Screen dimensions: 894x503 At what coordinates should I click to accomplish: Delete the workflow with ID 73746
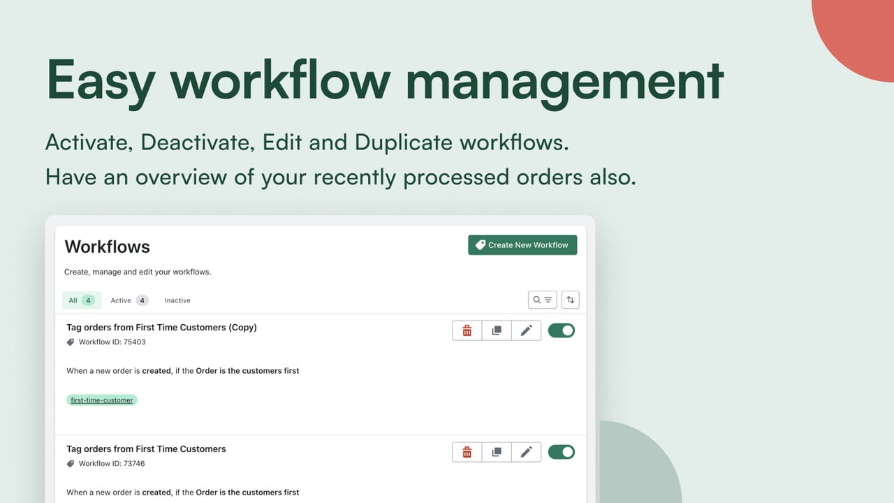(x=467, y=452)
